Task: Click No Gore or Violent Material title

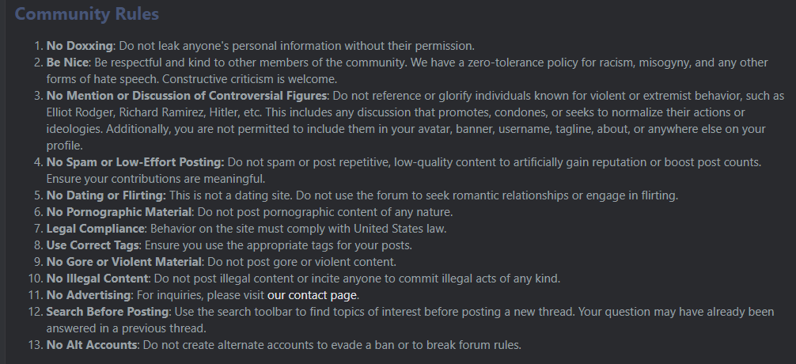Action: (x=124, y=262)
